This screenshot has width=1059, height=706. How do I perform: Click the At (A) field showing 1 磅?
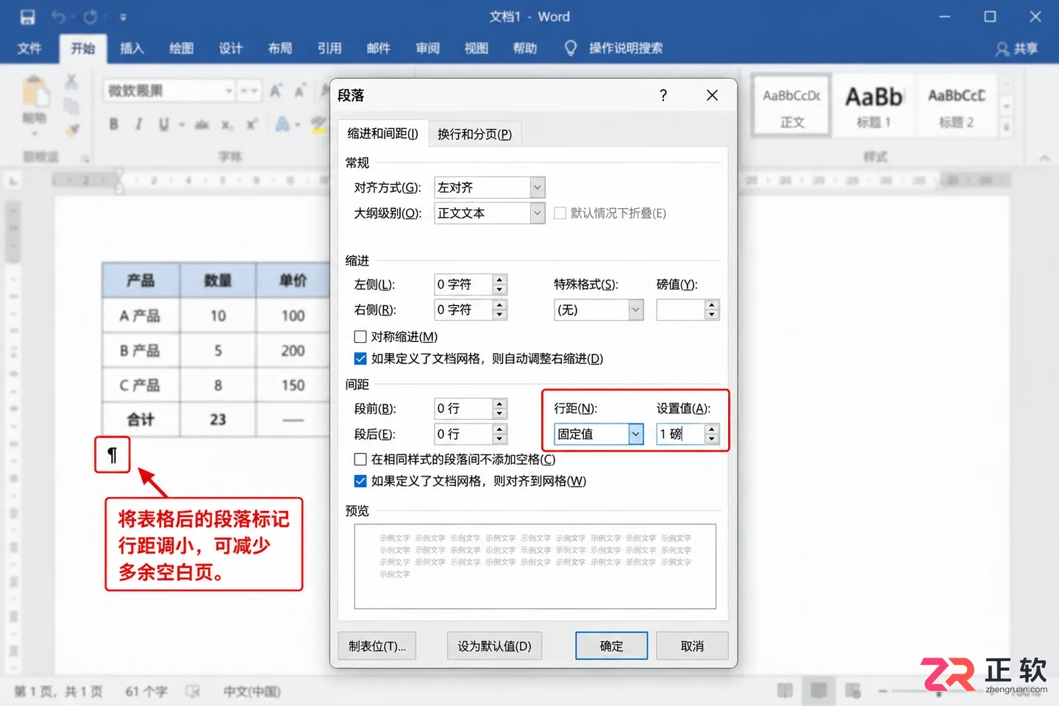pos(681,434)
